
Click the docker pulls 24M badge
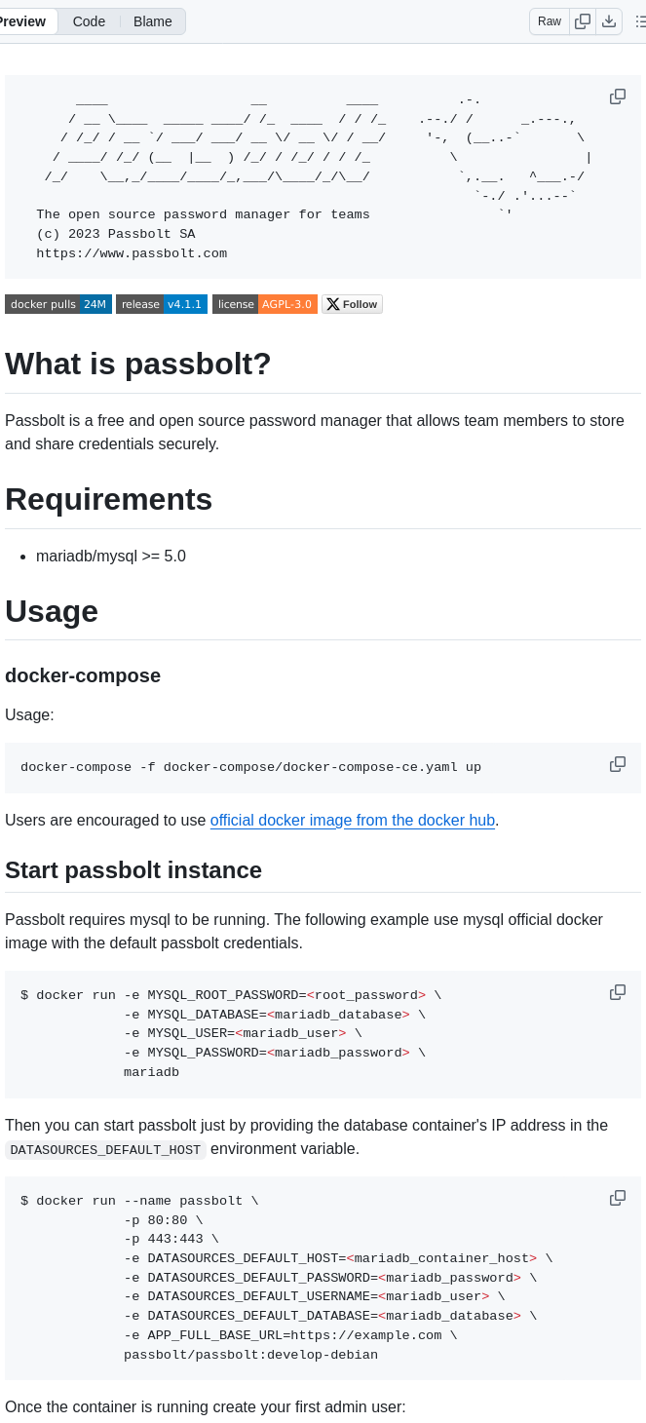[57, 303]
